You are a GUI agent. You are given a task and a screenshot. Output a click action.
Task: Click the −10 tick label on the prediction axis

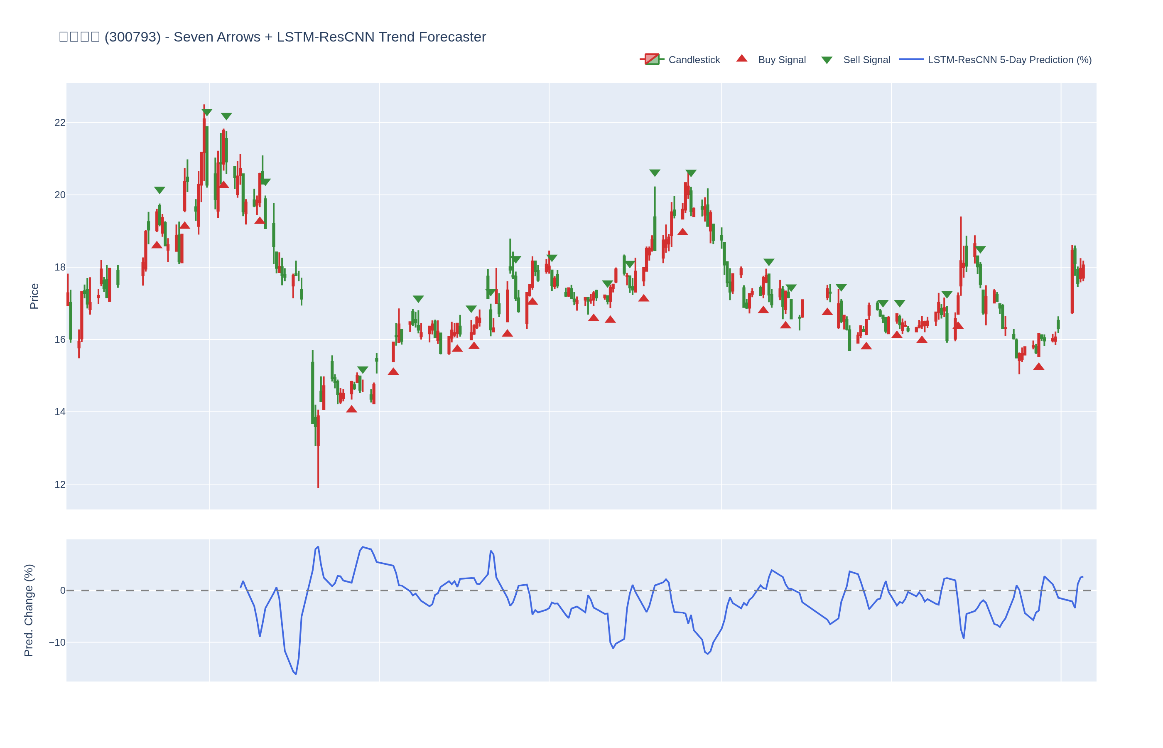[x=57, y=642]
